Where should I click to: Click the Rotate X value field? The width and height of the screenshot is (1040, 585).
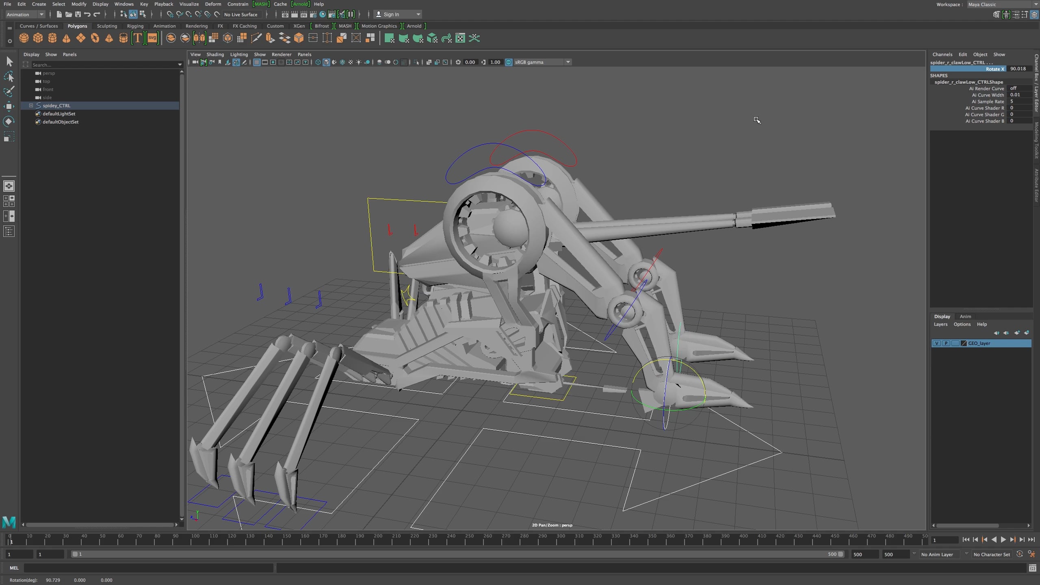pyautogui.click(x=1020, y=69)
